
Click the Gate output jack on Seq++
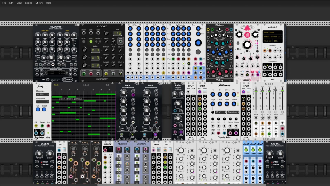point(42,133)
